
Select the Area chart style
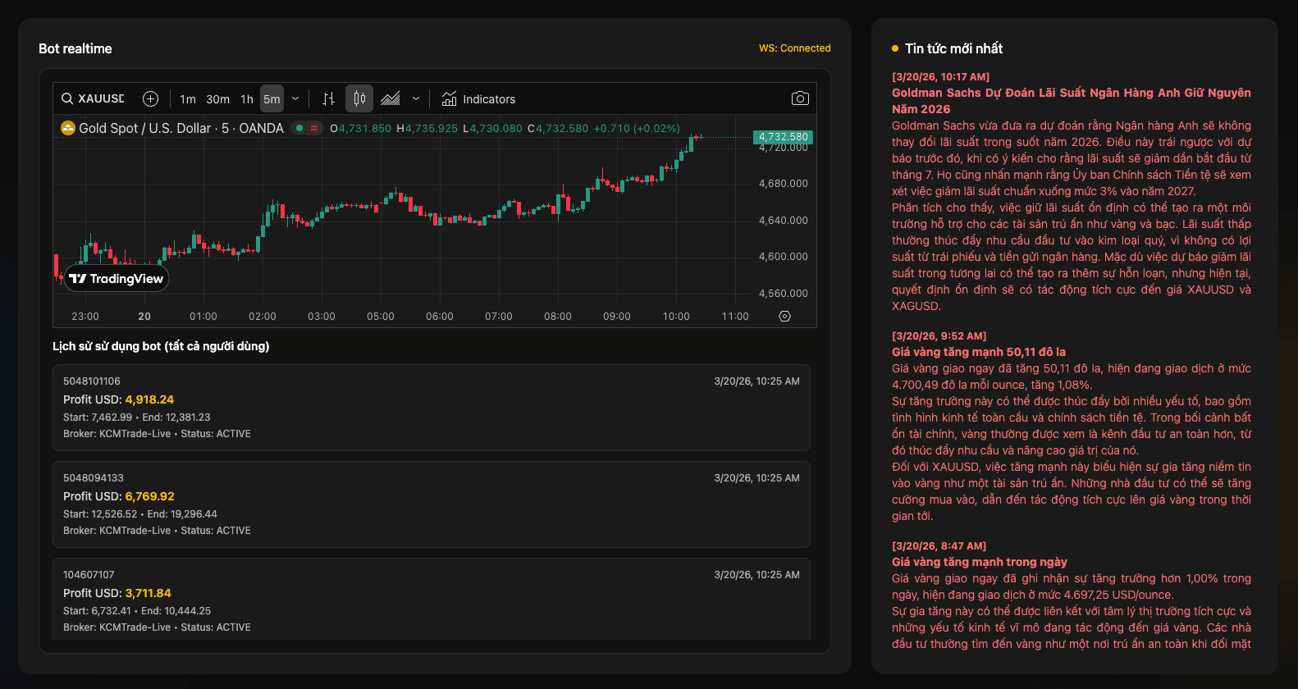(391, 98)
